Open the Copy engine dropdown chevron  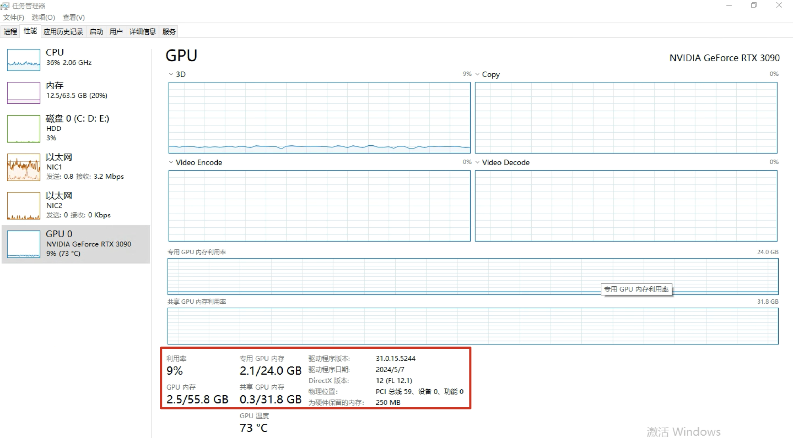point(477,74)
